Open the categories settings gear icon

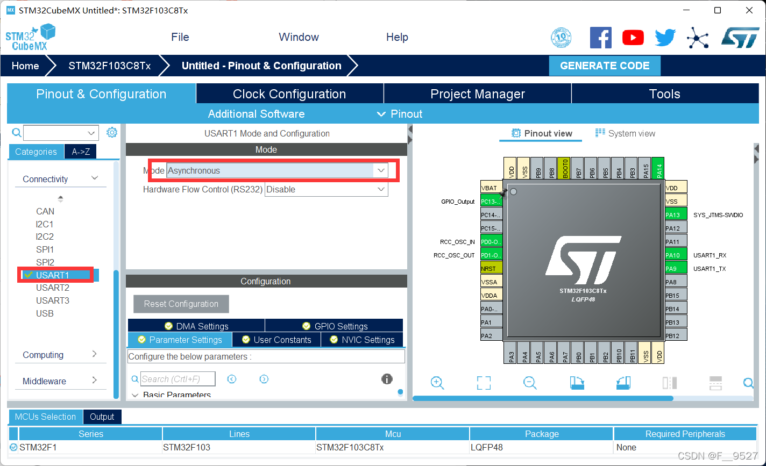pos(112,132)
